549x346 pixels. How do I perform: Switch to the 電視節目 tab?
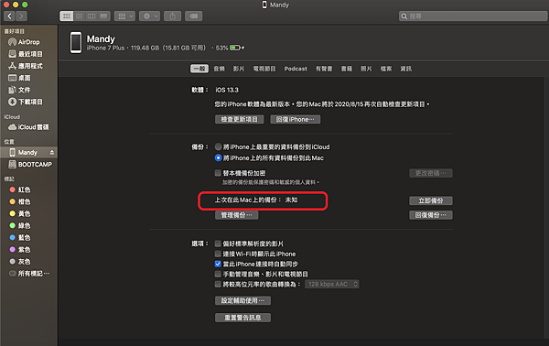coord(264,69)
